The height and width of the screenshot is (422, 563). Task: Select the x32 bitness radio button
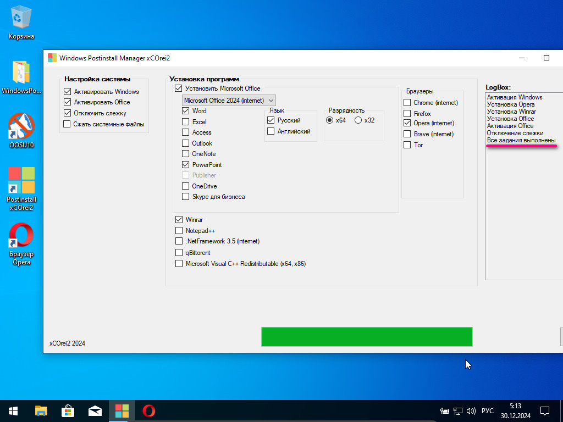pyautogui.click(x=358, y=120)
